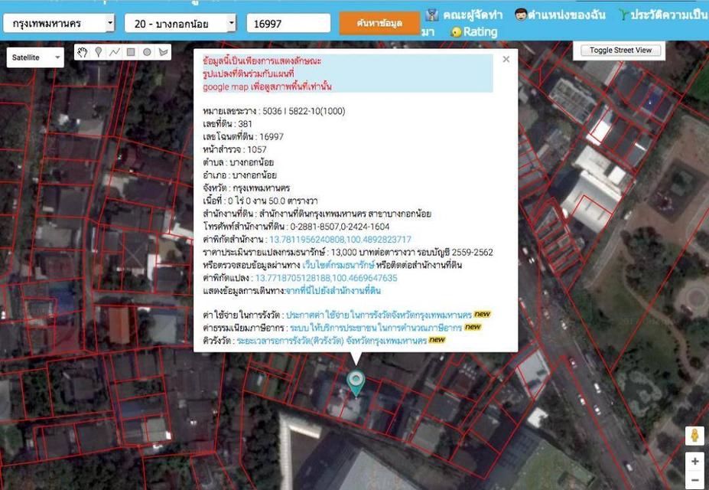709x490 pixels.
Task: Click the ประวัติความเป็นมา sprout icon
Action: (623, 15)
